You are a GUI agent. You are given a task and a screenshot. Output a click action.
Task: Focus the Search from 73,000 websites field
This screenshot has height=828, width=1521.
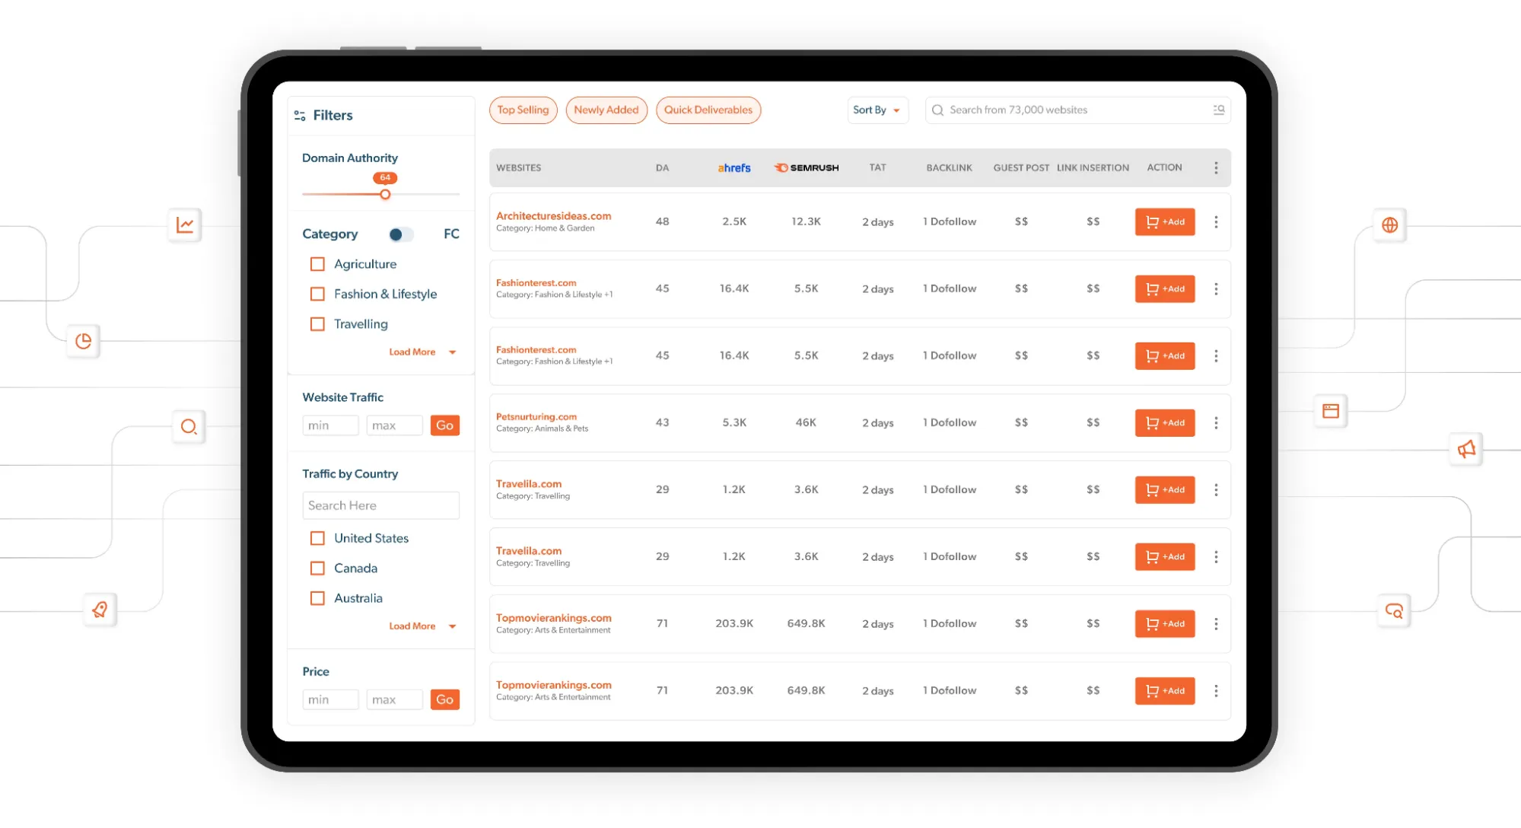pyautogui.click(x=1077, y=110)
